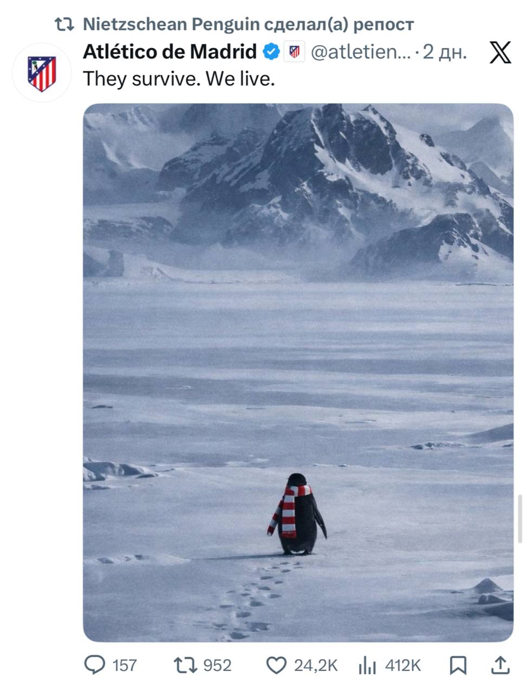This screenshot has height=693, width=526.
Task: Click the blue verified checkmark badge
Action: tap(271, 52)
